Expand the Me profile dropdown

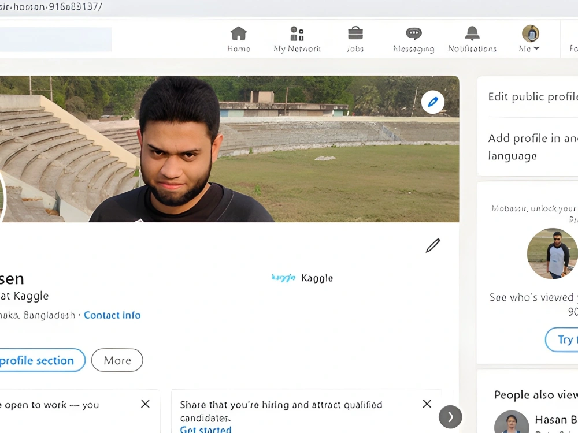[x=529, y=39]
